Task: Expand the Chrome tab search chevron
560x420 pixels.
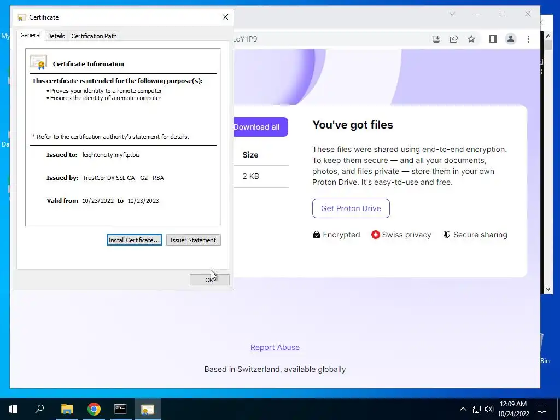Action: pyautogui.click(x=452, y=14)
